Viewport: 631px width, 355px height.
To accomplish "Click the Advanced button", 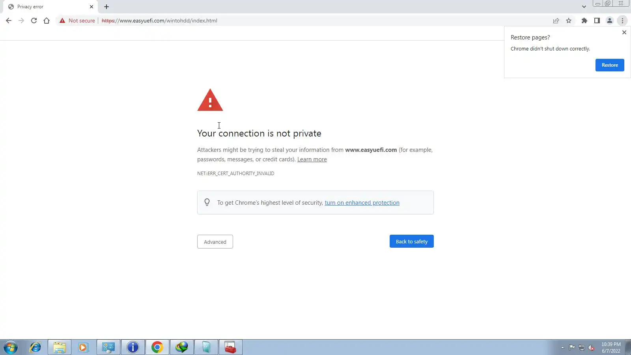I will coord(215,242).
